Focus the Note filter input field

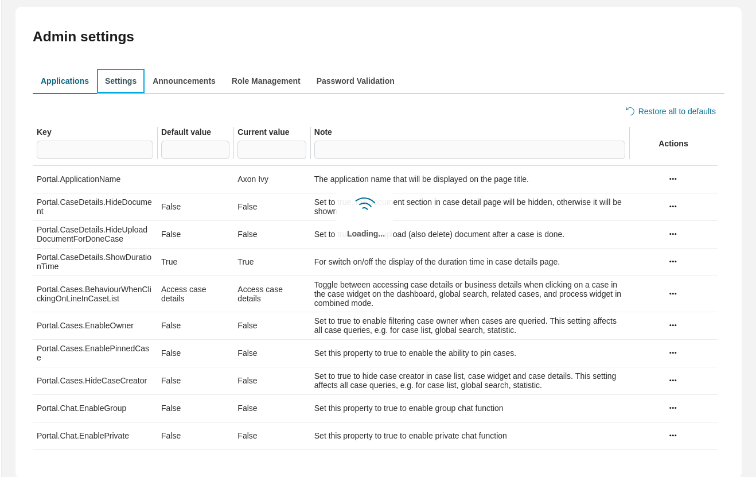click(x=470, y=150)
